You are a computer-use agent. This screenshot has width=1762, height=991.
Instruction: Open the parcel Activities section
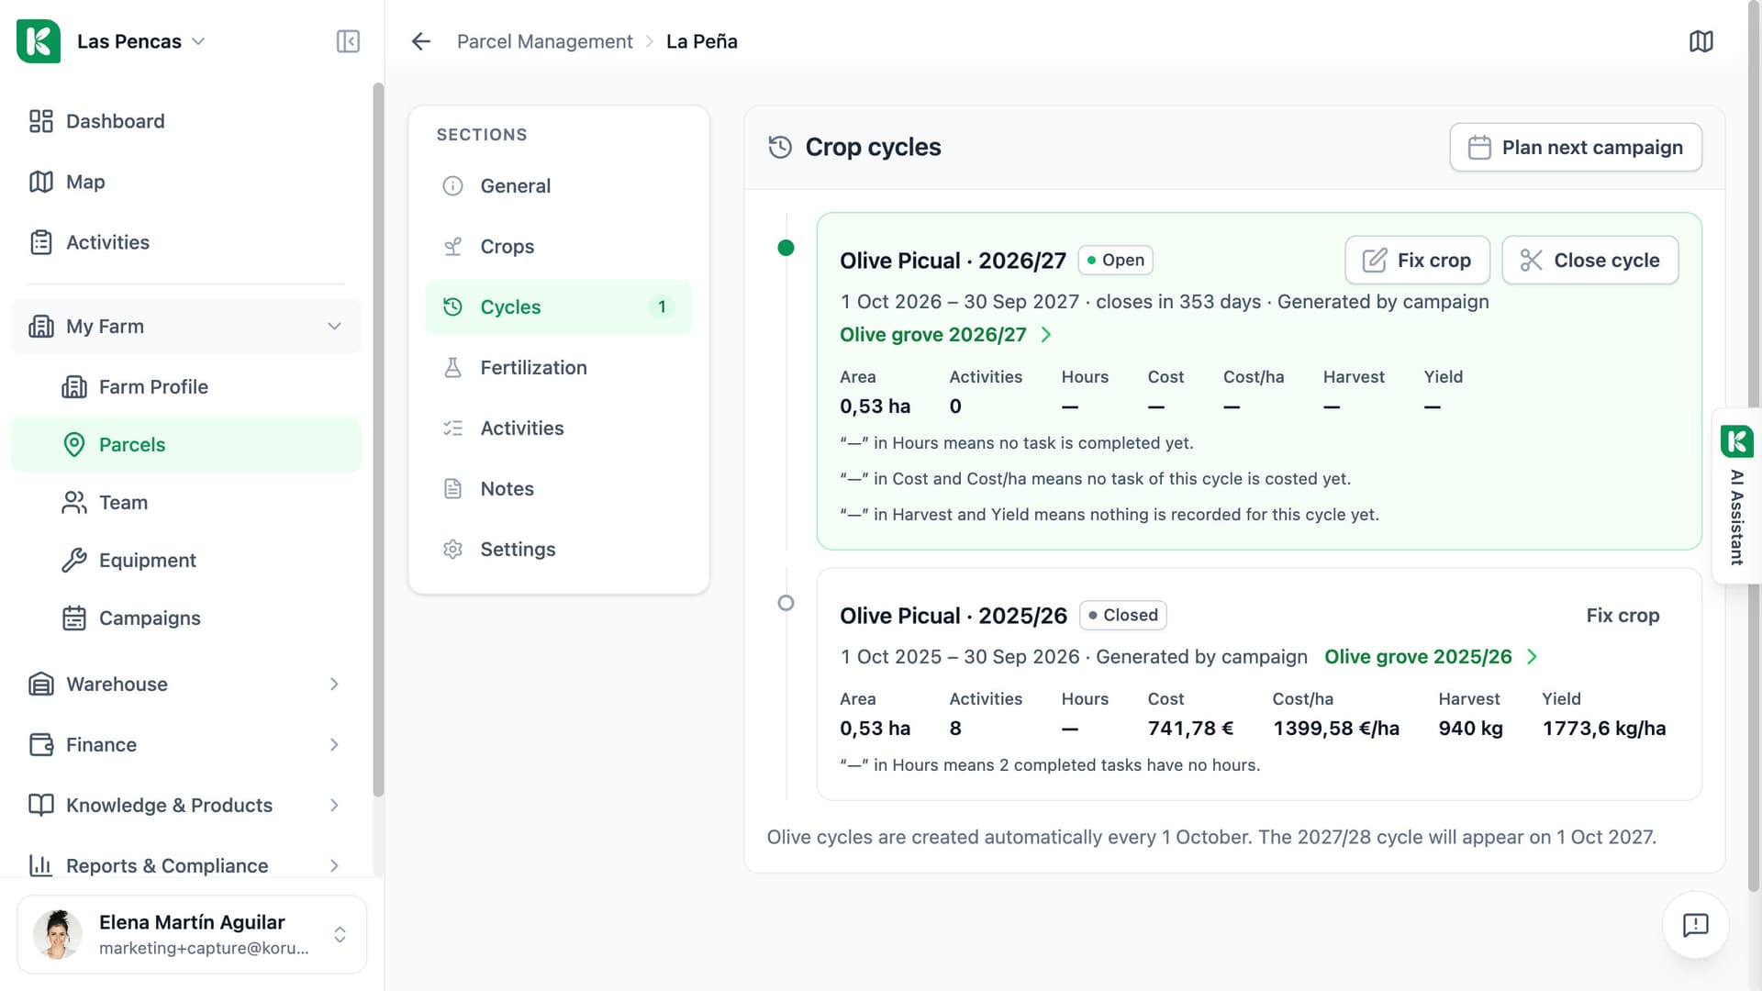tap(558, 429)
